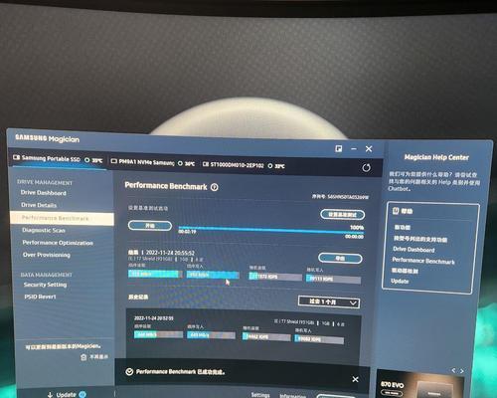The height and width of the screenshot is (398, 497).
Task: Open Diagnostic Scan in sidebar
Action: point(44,230)
